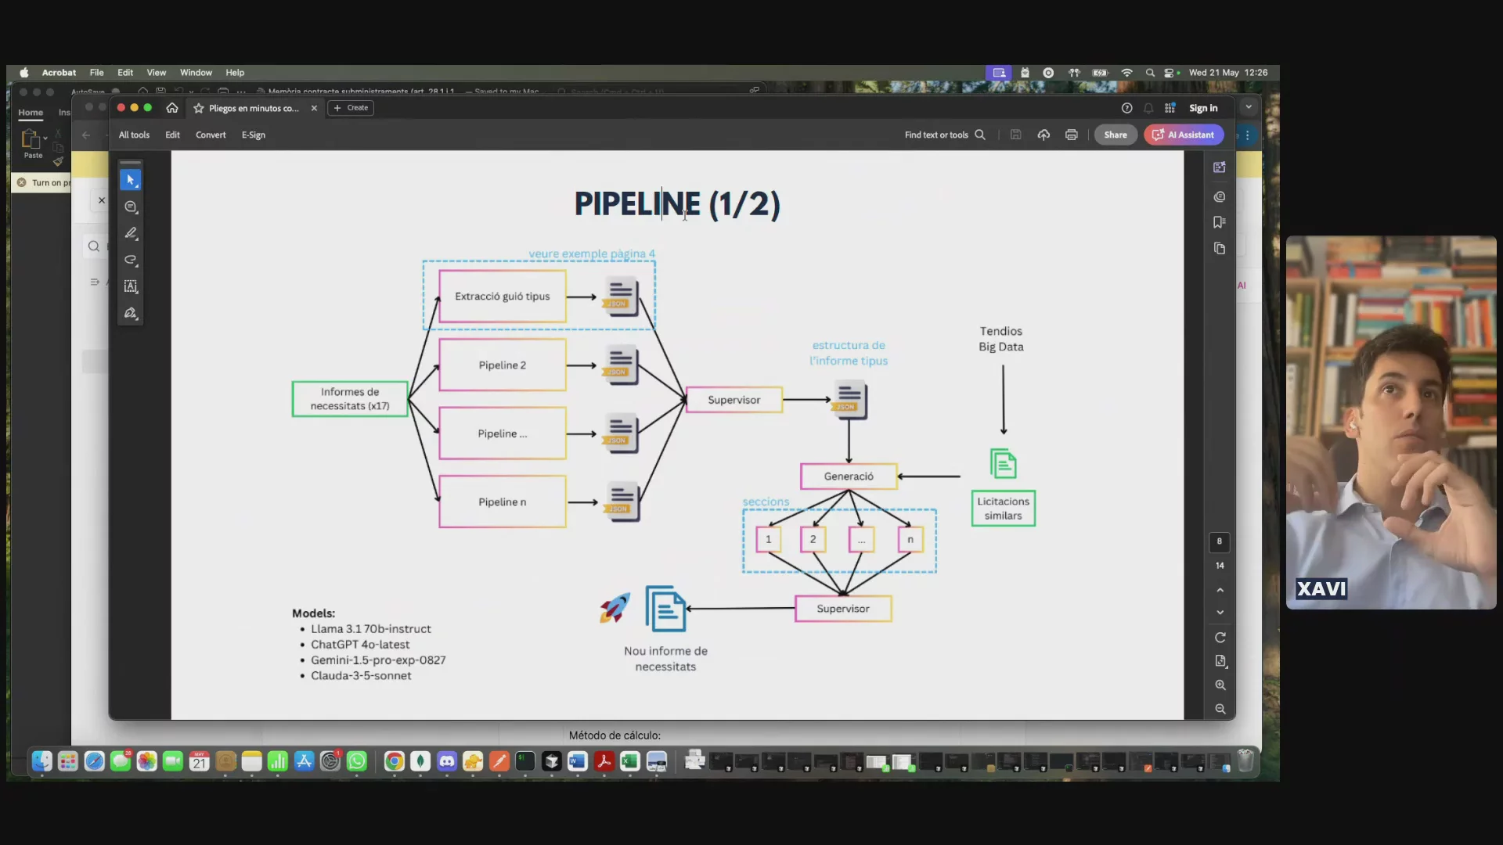
Task: Open the Acrobat help question mark
Action: click(1126, 108)
